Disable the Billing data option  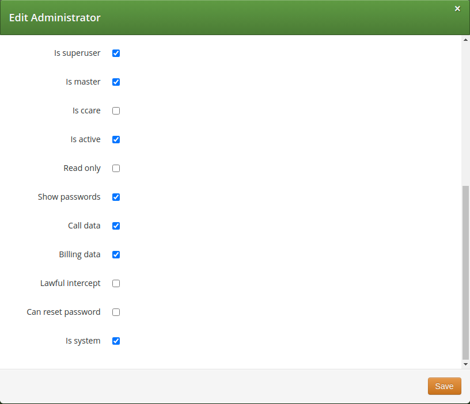point(116,254)
